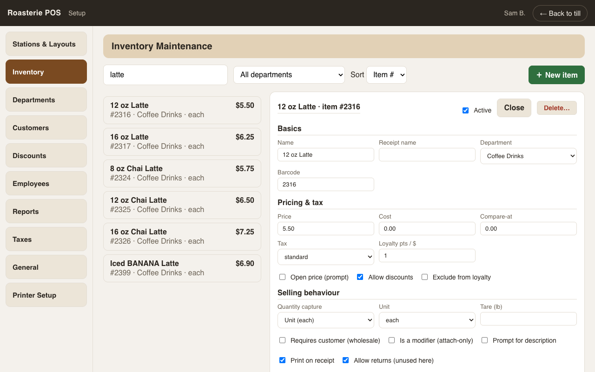Screen dimensions: 595x372
Task: Open Printer Setup
Action: click(46, 295)
